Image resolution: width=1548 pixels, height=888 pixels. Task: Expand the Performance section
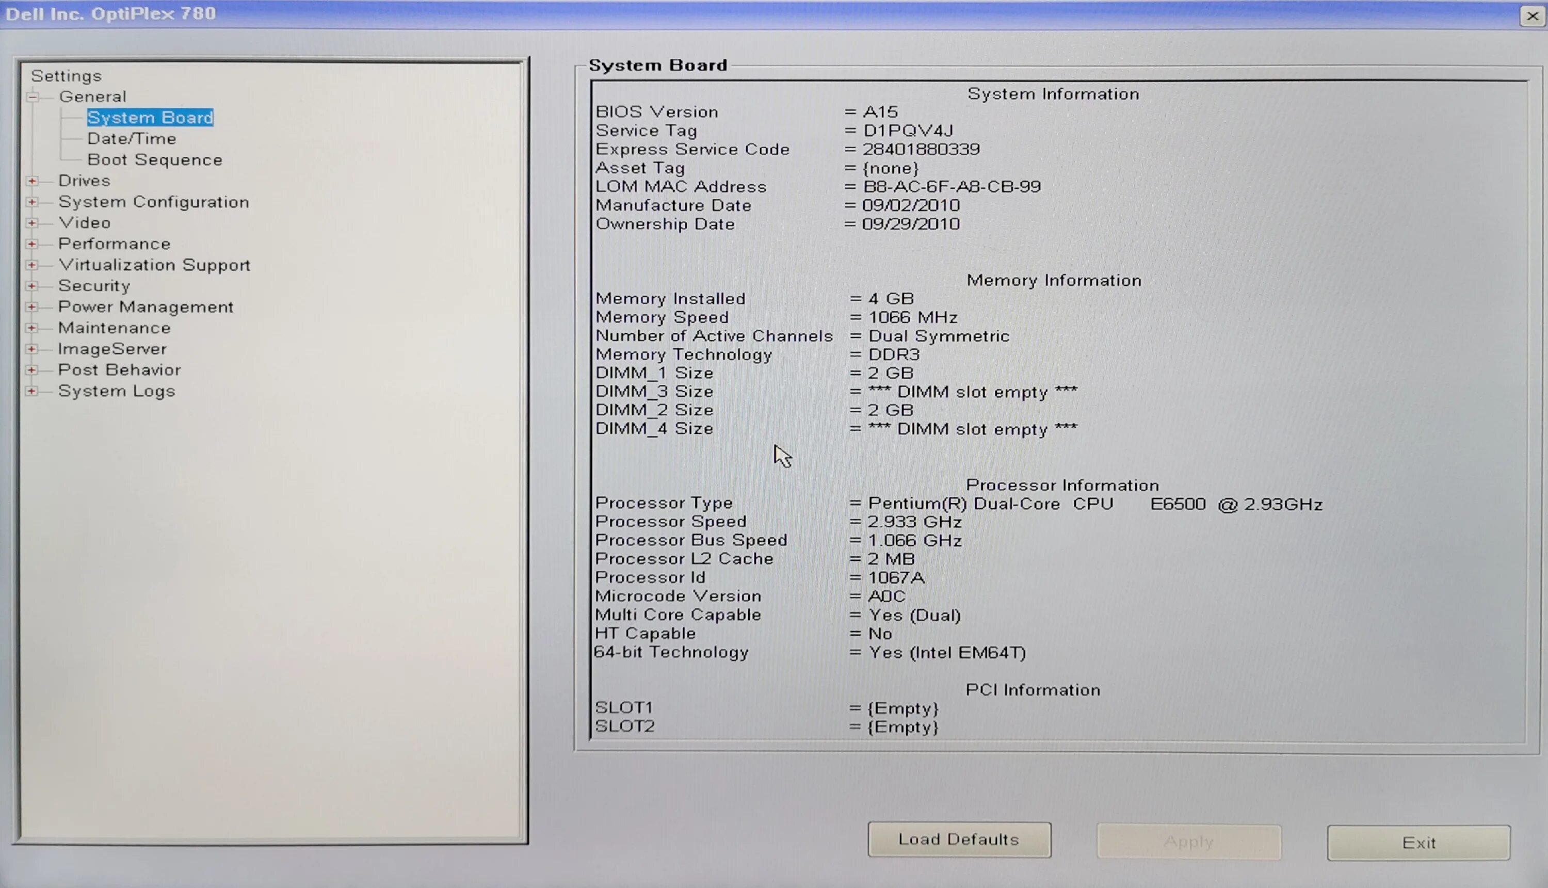[x=34, y=244]
